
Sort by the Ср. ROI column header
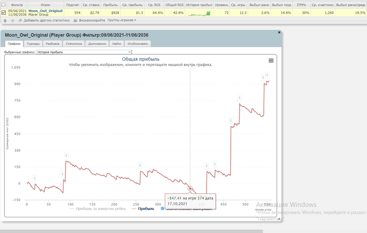[154, 5]
